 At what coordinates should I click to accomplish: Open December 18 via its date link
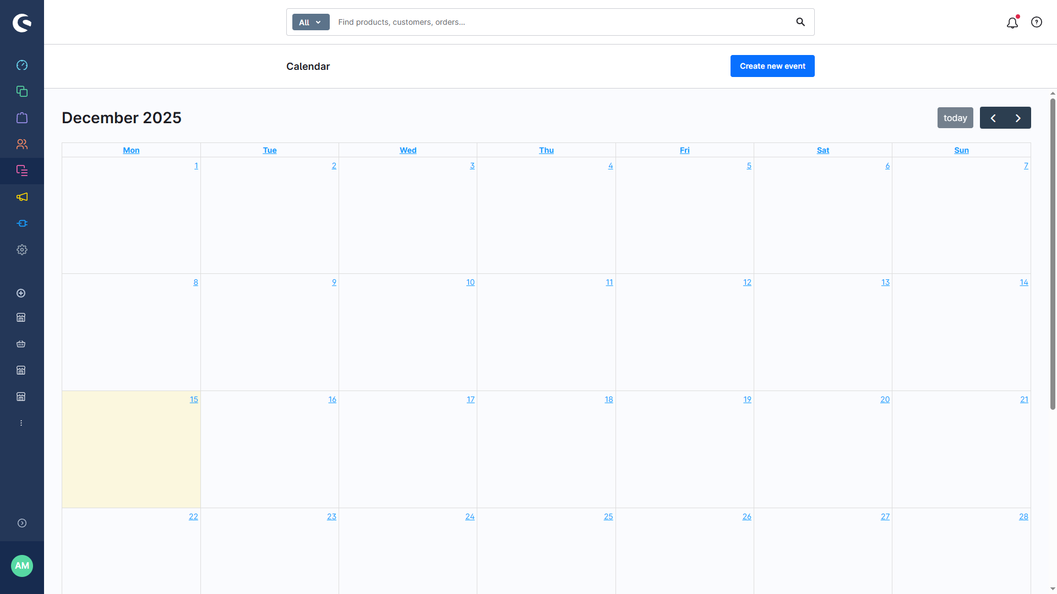(x=609, y=399)
